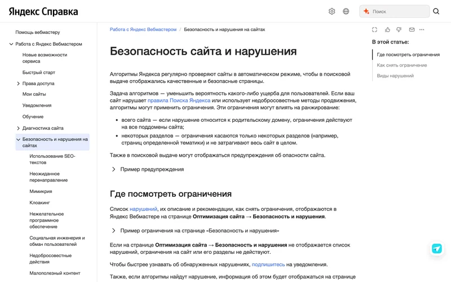Image resolution: width=451 pixels, height=282 pixels.
Task: Open Недобросовестные действия sidebar item
Action: point(50,258)
